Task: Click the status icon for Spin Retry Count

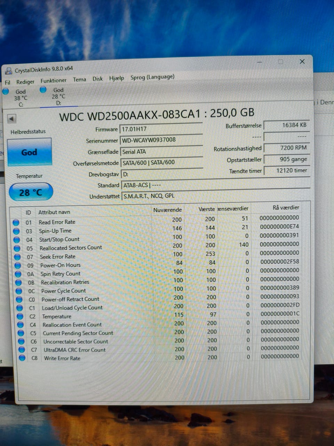Action: click(x=18, y=274)
